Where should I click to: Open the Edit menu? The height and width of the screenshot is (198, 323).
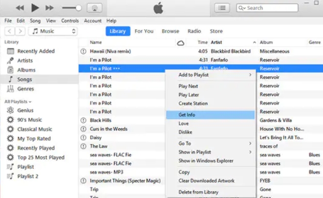pos(21,21)
